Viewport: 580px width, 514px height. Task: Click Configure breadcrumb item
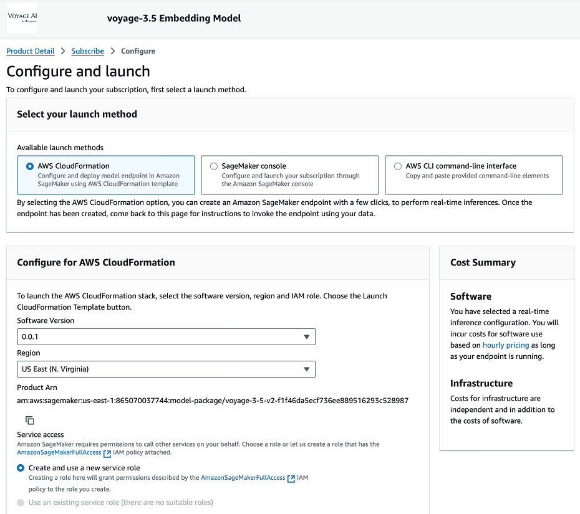pyautogui.click(x=138, y=51)
